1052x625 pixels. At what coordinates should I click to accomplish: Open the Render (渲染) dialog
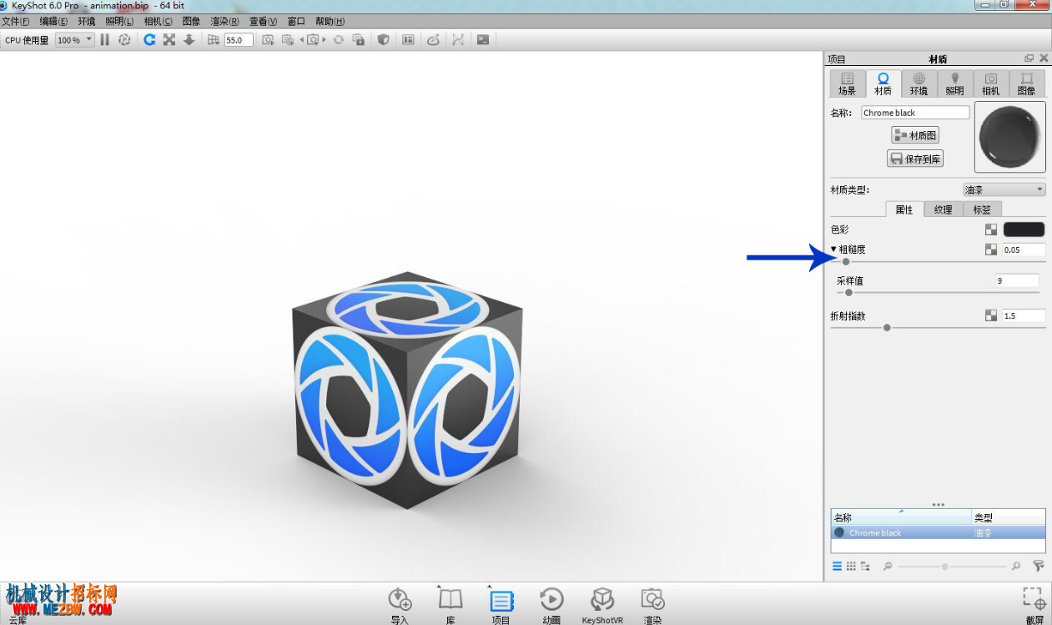coord(652,605)
